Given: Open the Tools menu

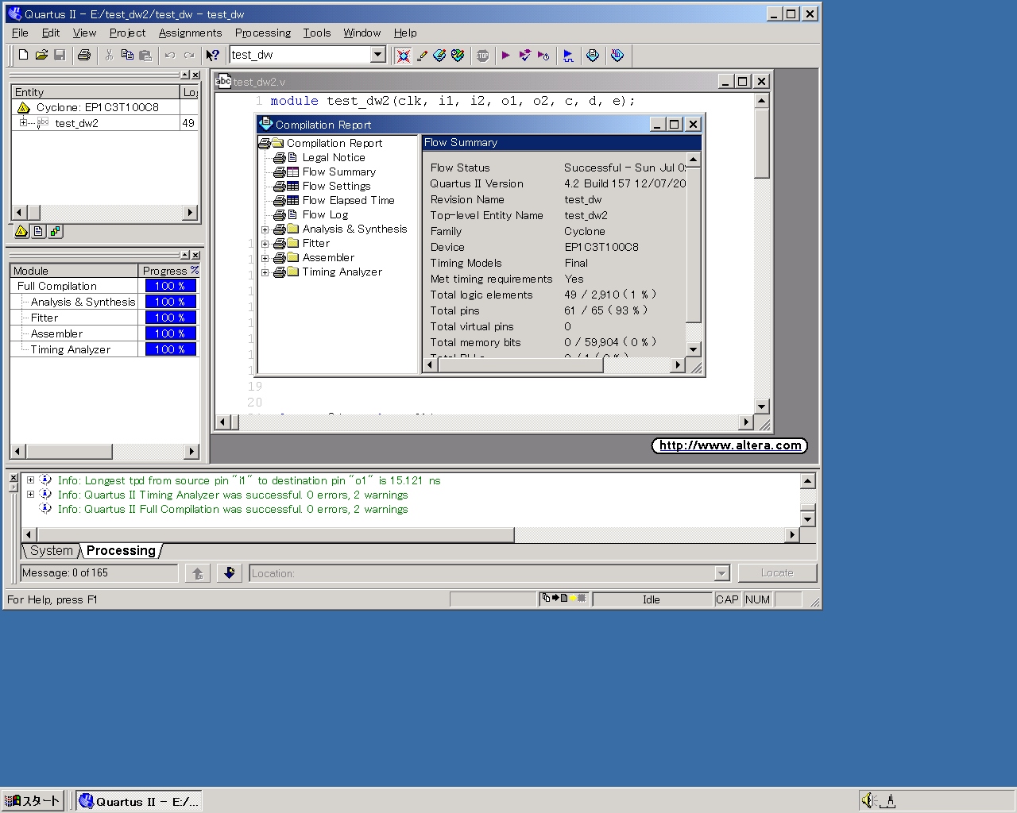Looking at the screenshot, I should 316,33.
